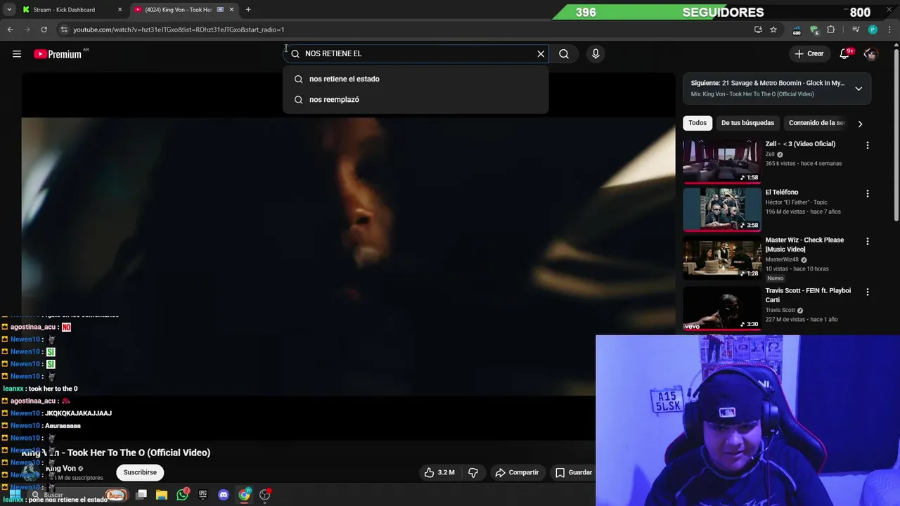The width and height of the screenshot is (900, 506).
Task: Open options menu for Zell video
Action: pyautogui.click(x=867, y=145)
